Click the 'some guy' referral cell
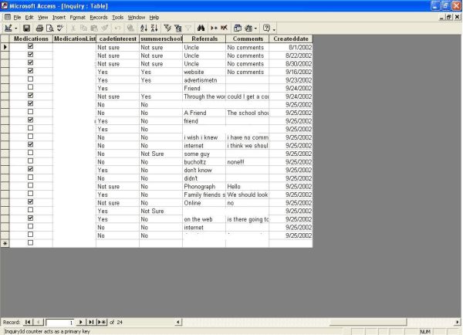The height and width of the screenshot is (335, 463). click(204, 154)
